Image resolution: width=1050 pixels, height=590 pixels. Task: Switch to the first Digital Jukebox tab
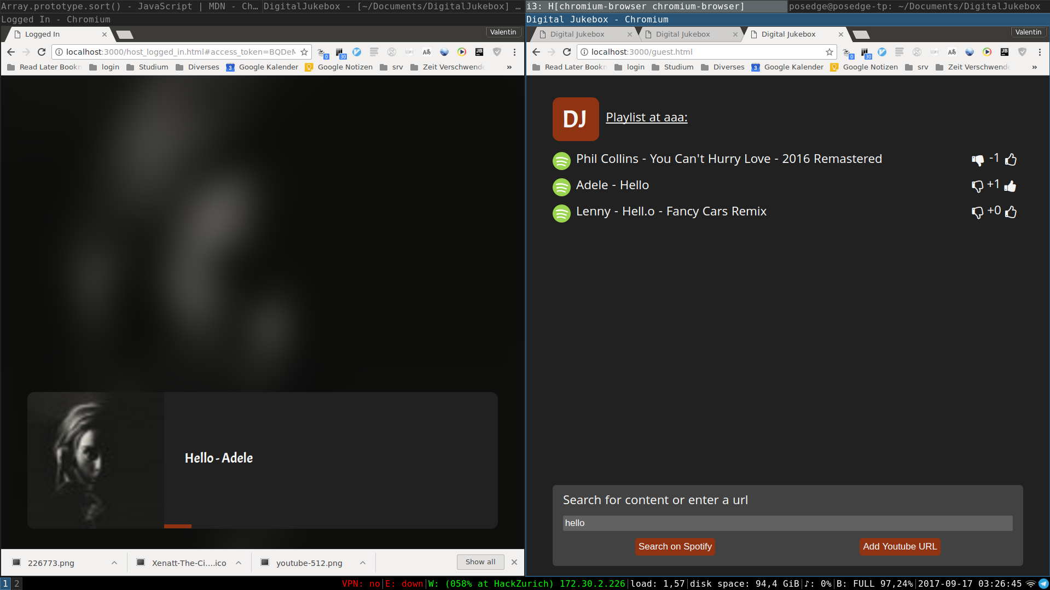tap(584, 34)
